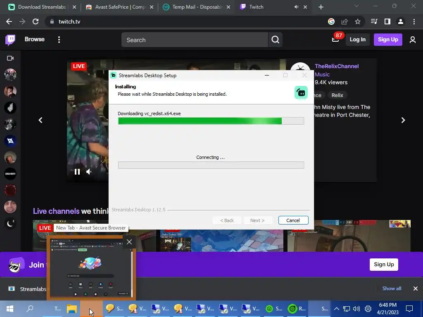
Task: Open the Windows notification center
Action: pos(409,309)
